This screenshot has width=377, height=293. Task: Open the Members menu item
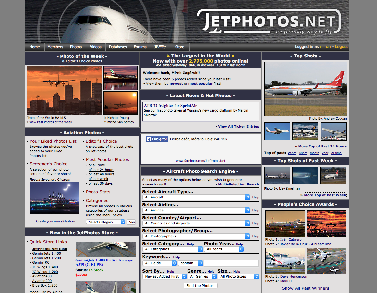coord(55,47)
